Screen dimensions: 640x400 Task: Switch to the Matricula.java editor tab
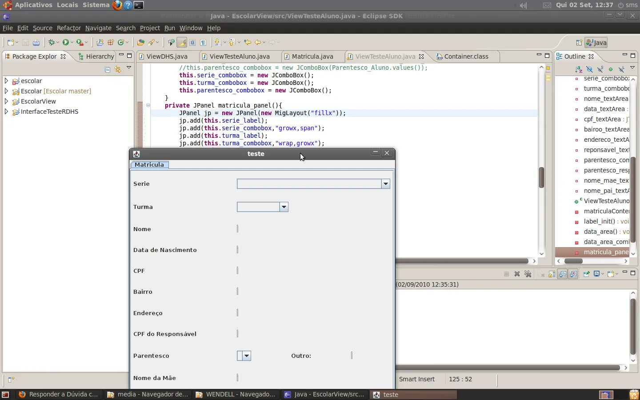point(312,56)
